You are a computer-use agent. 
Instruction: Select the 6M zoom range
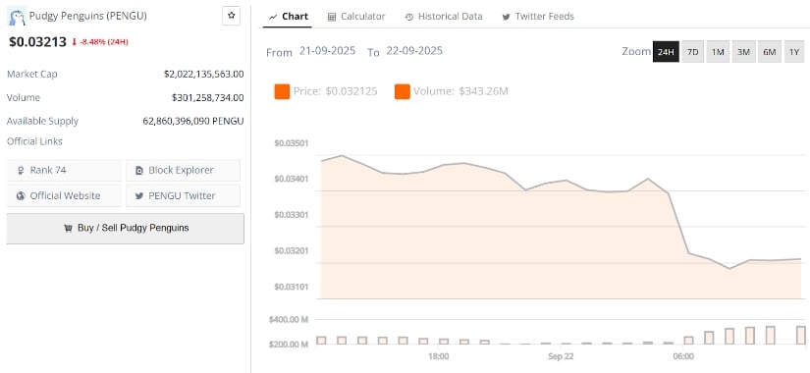point(769,52)
